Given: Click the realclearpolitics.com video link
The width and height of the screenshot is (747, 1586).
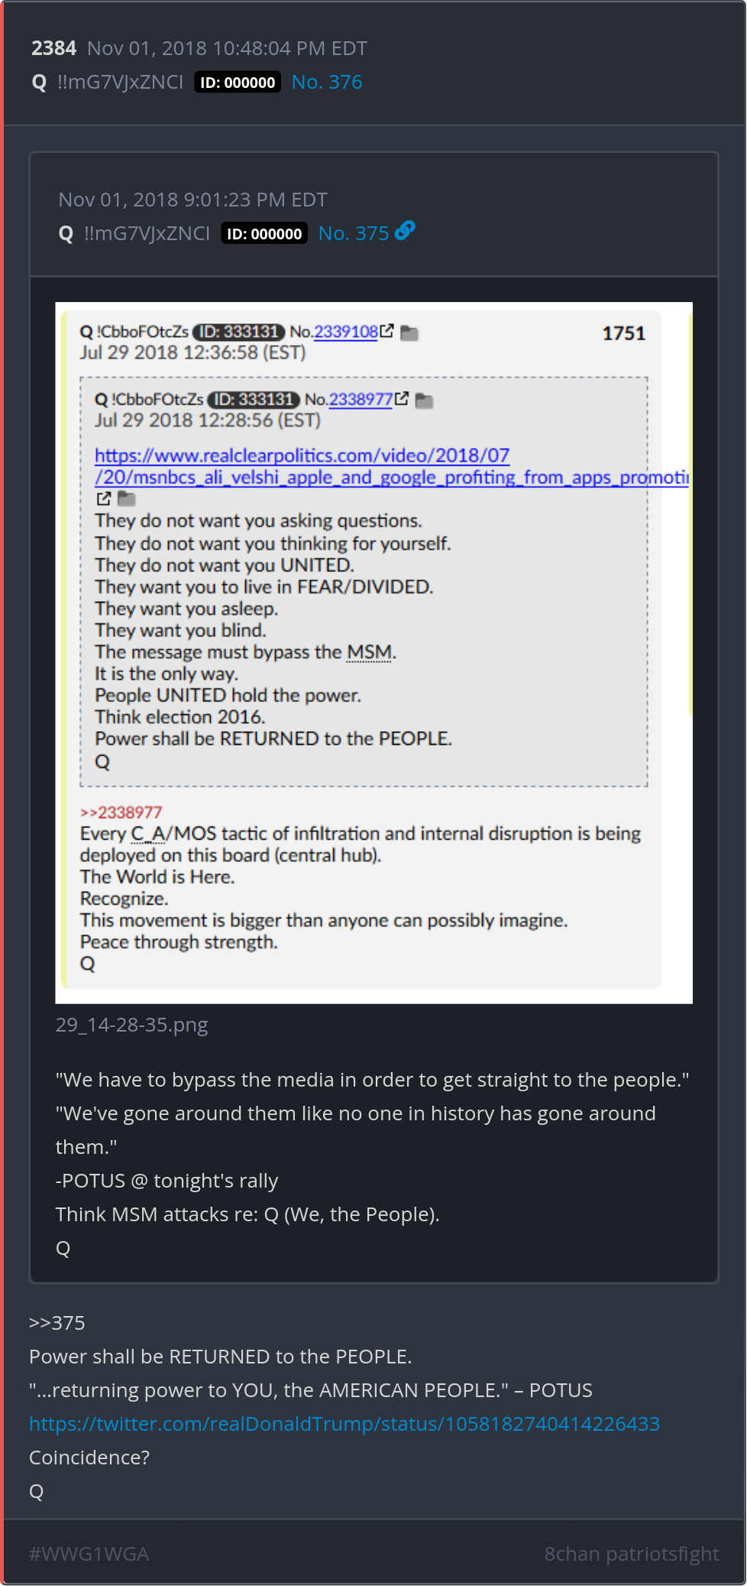Looking at the screenshot, I should pos(391,466).
